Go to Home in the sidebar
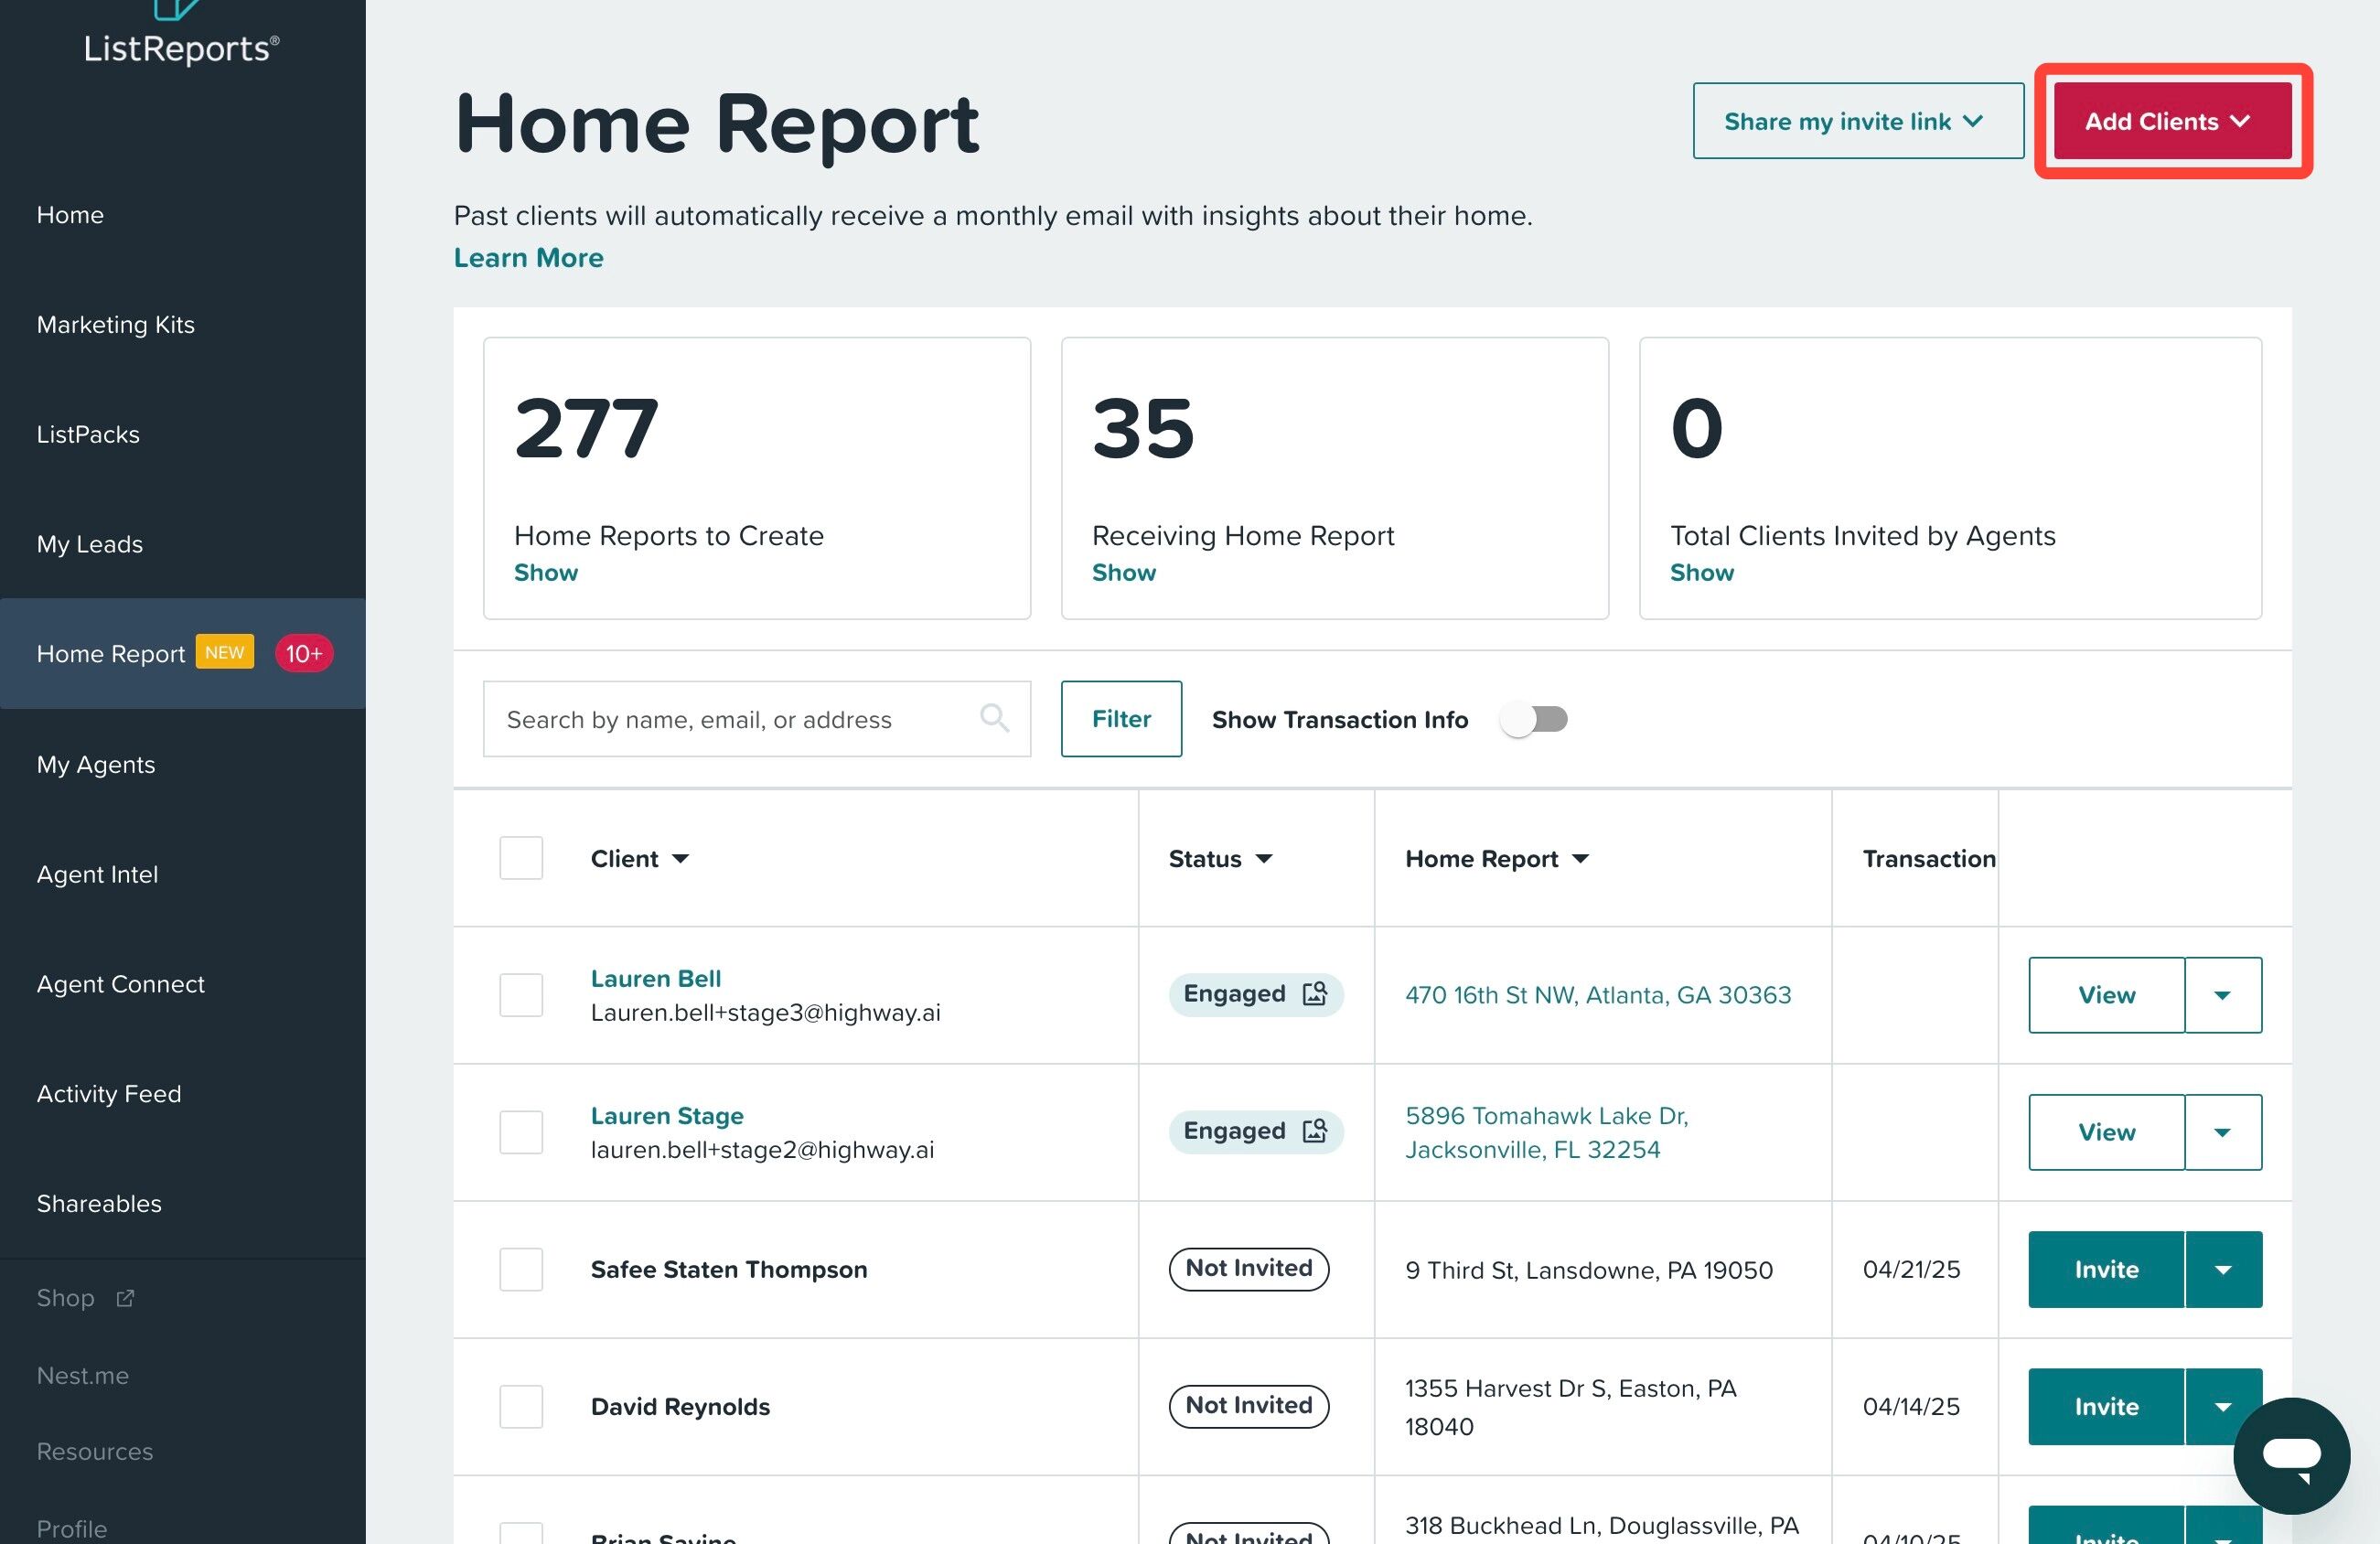The height and width of the screenshot is (1544, 2380). tap(70, 215)
